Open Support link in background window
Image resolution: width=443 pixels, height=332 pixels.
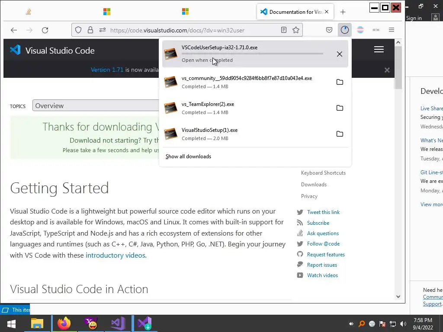click(432, 304)
